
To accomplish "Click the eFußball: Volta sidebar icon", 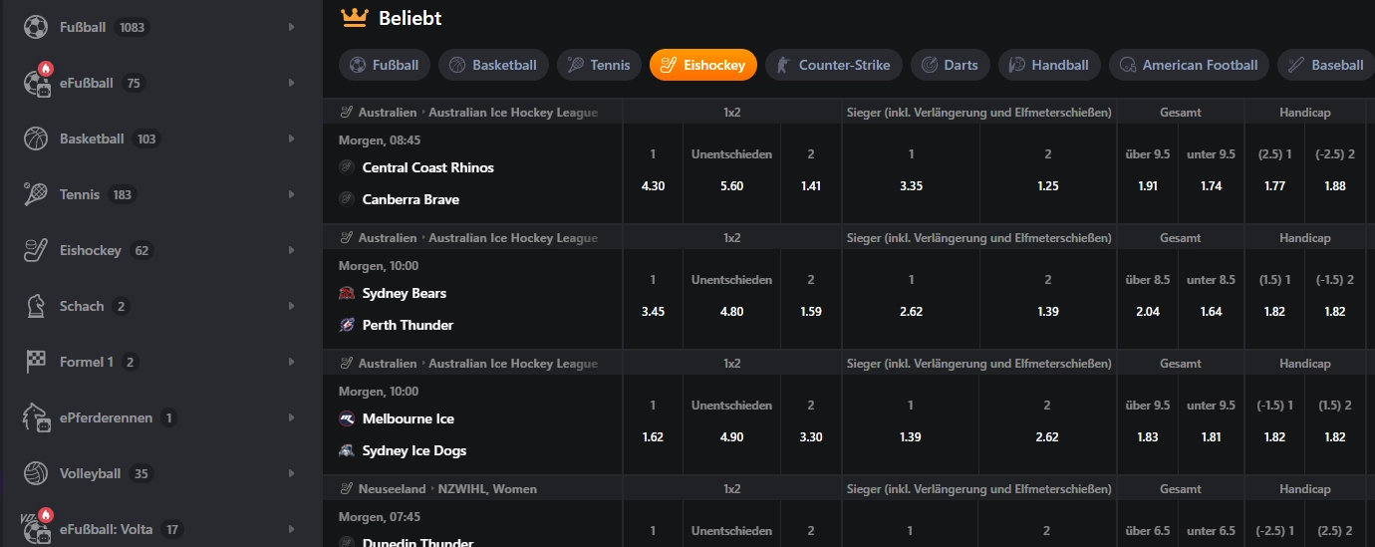I will (x=36, y=529).
